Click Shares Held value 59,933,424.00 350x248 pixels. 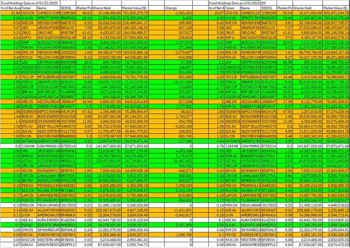click(x=308, y=82)
